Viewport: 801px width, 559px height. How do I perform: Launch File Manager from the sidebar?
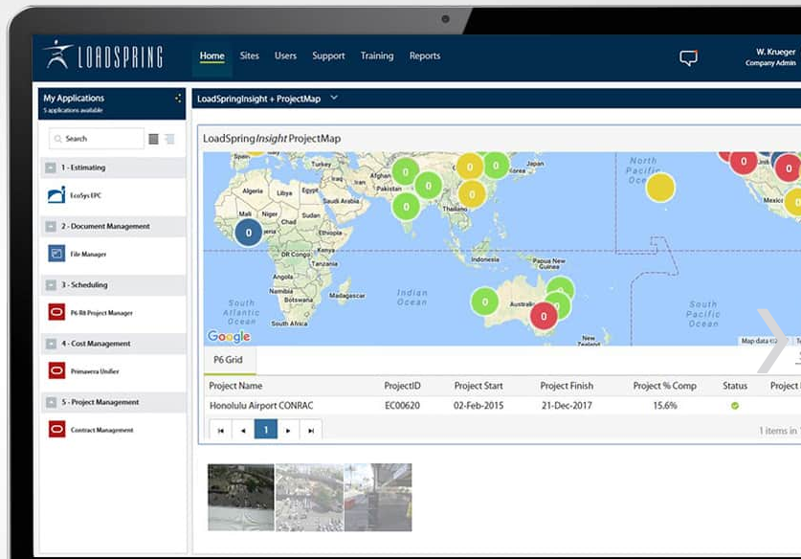click(56, 255)
